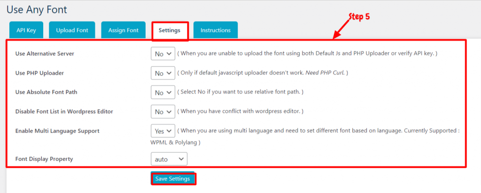
Task: Open the Use Absolute Font Path dropdown
Action: [163, 92]
